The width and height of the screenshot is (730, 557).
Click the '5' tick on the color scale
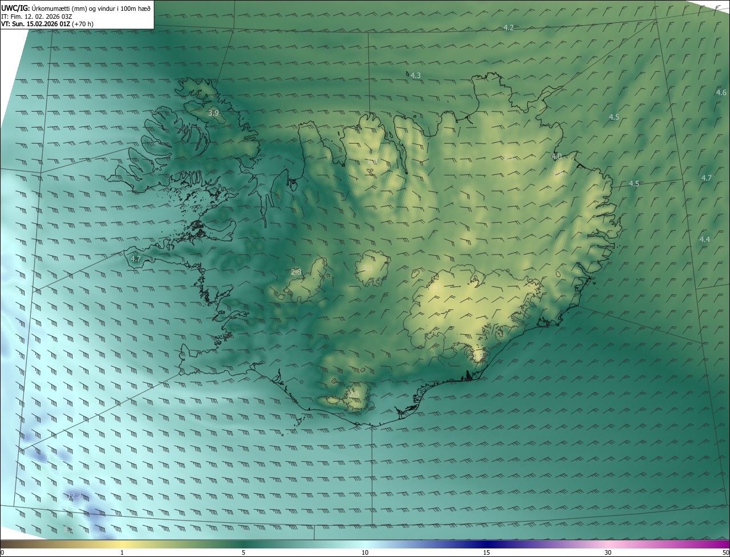coord(244,552)
